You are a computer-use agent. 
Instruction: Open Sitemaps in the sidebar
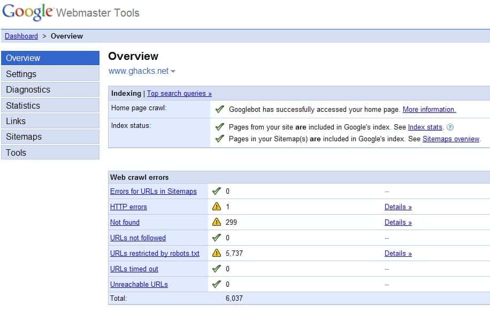point(50,137)
